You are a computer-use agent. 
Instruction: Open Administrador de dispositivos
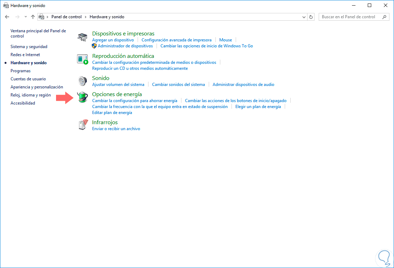point(125,46)
